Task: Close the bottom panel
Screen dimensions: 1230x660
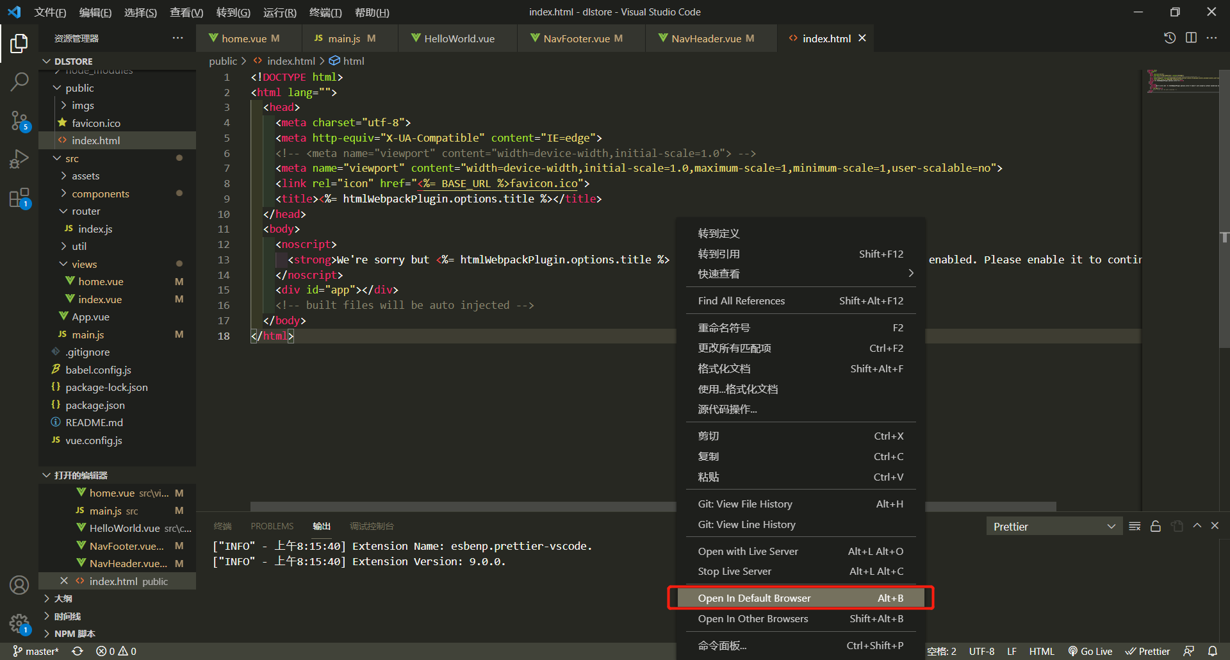Action: tap(1215, 525)
